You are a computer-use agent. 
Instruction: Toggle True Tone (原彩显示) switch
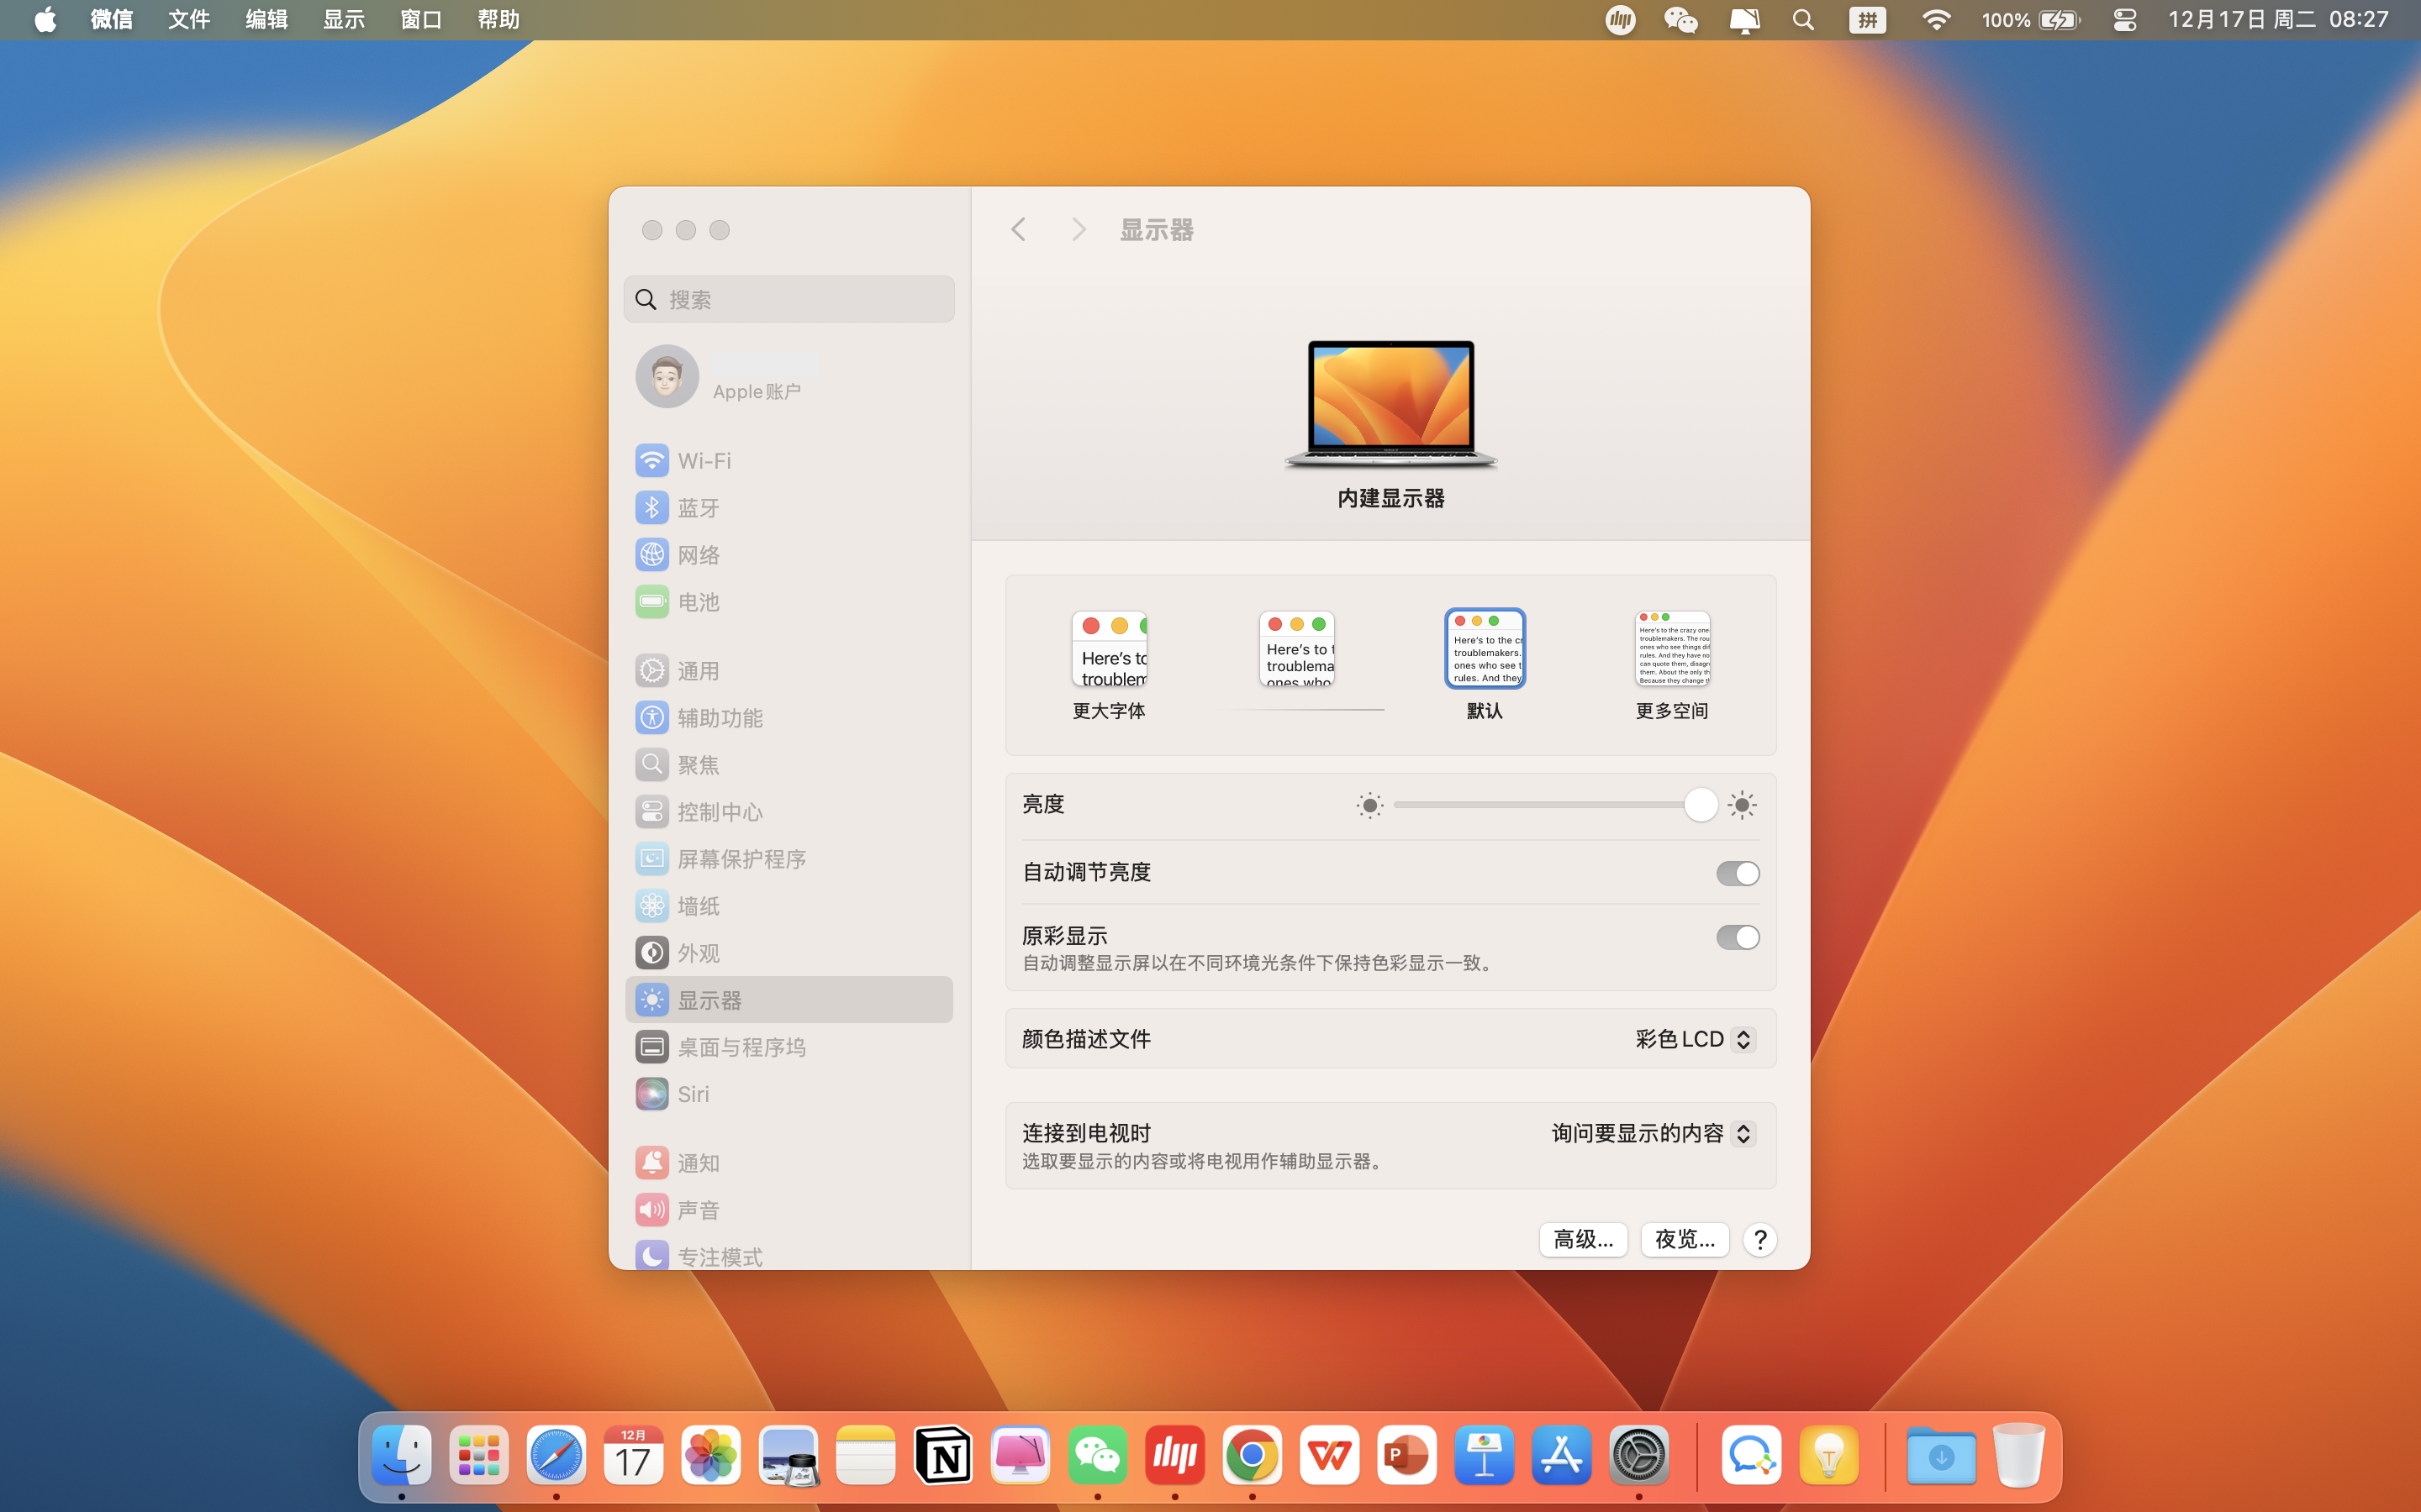(1737, 937)
